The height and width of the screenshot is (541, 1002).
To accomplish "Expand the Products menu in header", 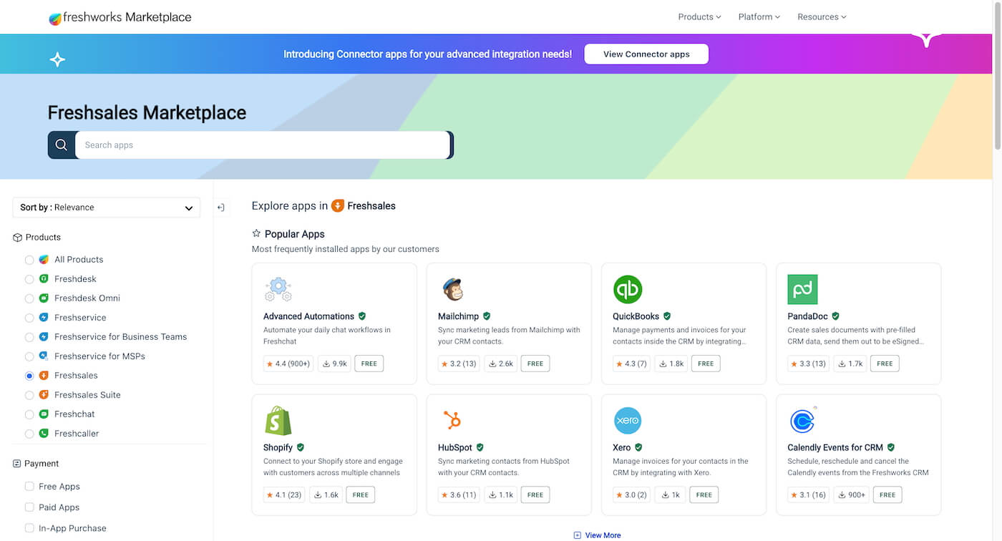I will (x=699, y=17).
